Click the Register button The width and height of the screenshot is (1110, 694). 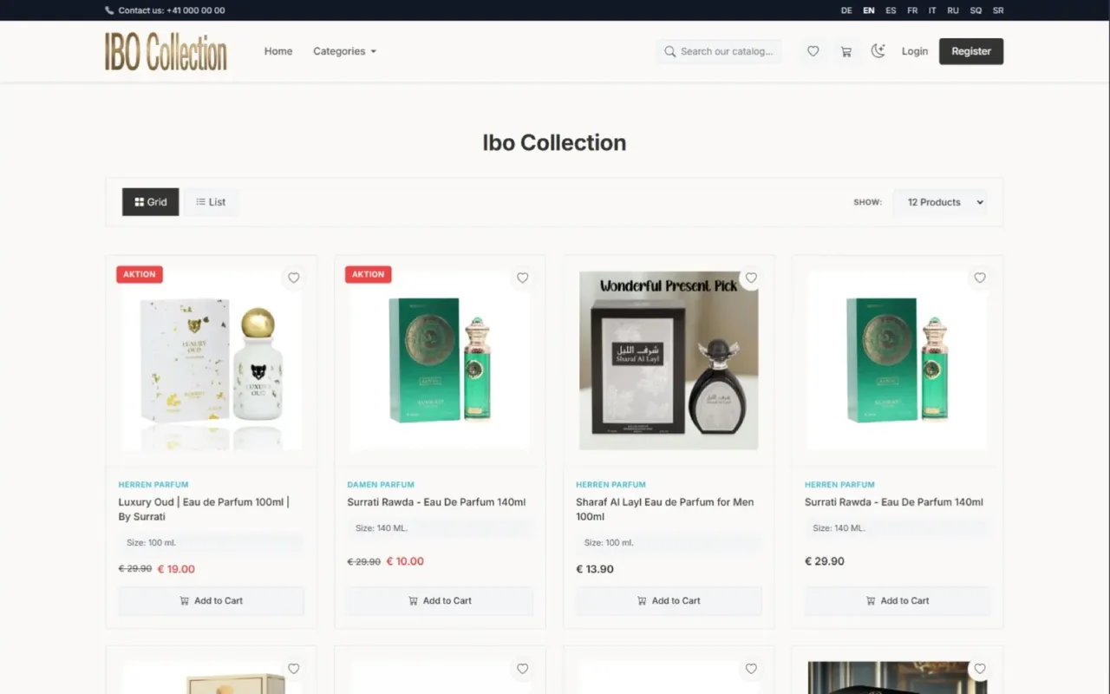(x=971, y=51)
